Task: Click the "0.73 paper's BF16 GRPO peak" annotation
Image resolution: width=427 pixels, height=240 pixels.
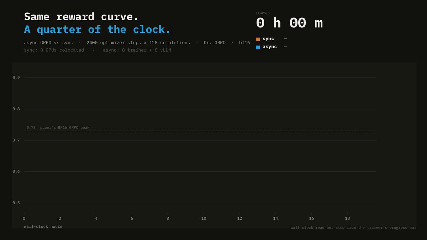Action: (x=58, y=128)
